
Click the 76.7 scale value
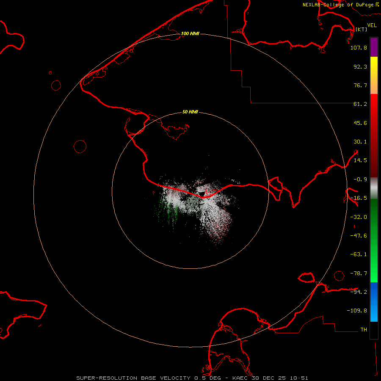[x=360, y=85]
